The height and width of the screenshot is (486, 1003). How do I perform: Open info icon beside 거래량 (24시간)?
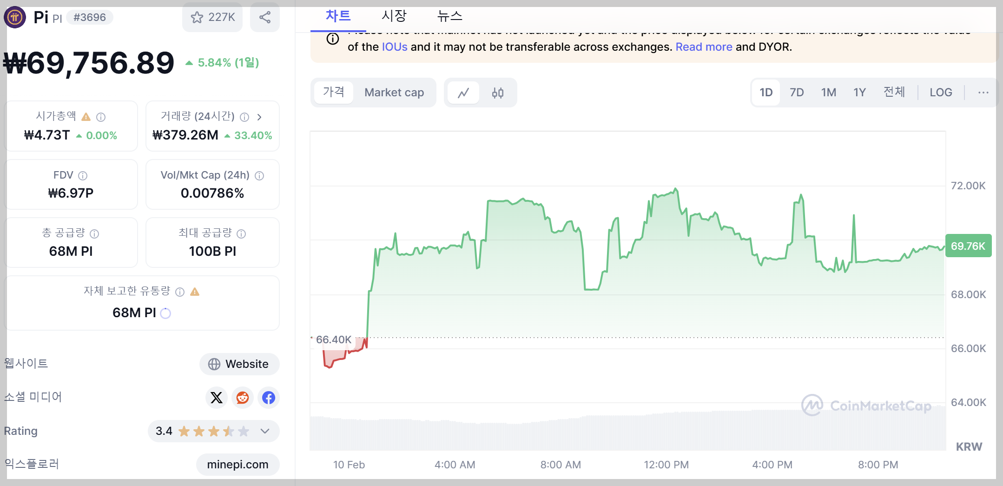click(x=244, y=117)
